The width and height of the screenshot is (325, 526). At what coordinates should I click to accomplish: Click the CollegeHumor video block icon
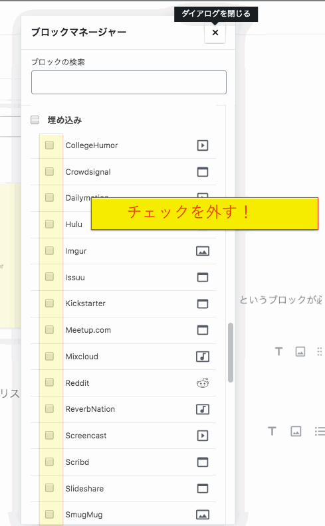[203, 145]
